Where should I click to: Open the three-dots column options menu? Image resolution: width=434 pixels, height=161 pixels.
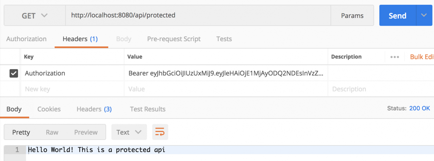[395, 57]
